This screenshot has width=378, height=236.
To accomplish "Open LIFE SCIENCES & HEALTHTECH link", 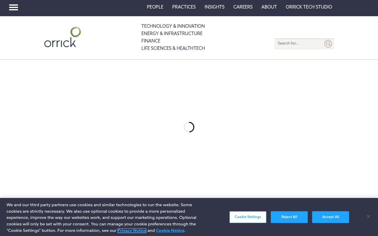I will tap(173, 48).
